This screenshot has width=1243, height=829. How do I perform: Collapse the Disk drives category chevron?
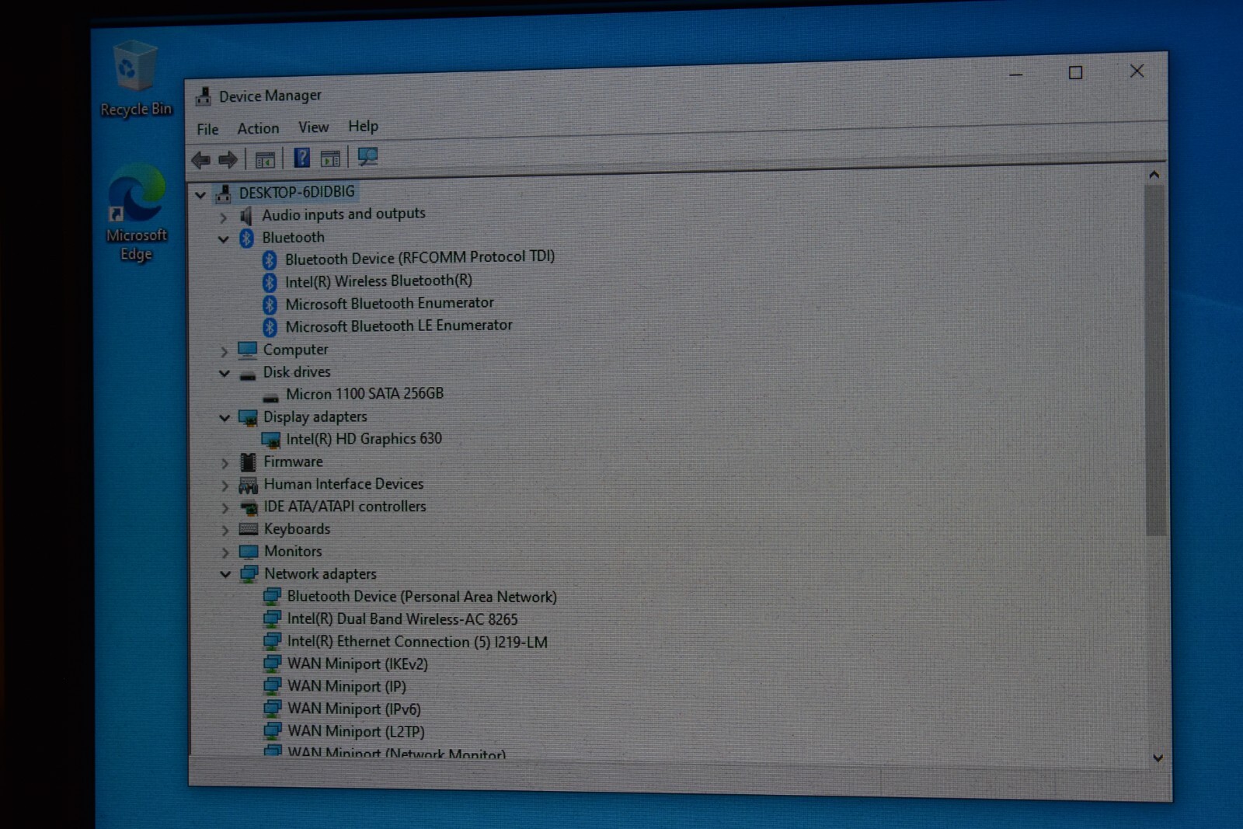[x=224, y=374]
